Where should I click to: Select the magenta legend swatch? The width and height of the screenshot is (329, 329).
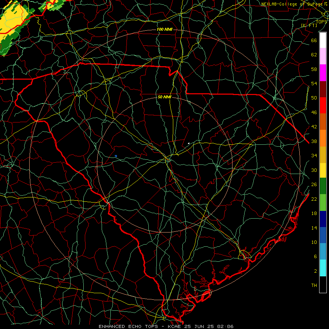tap(323, 73)
